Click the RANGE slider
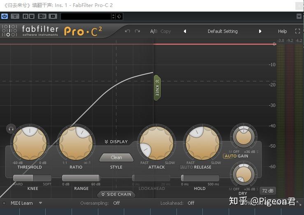This screenshot has height=215, width=304. click(x=81, y=178)
